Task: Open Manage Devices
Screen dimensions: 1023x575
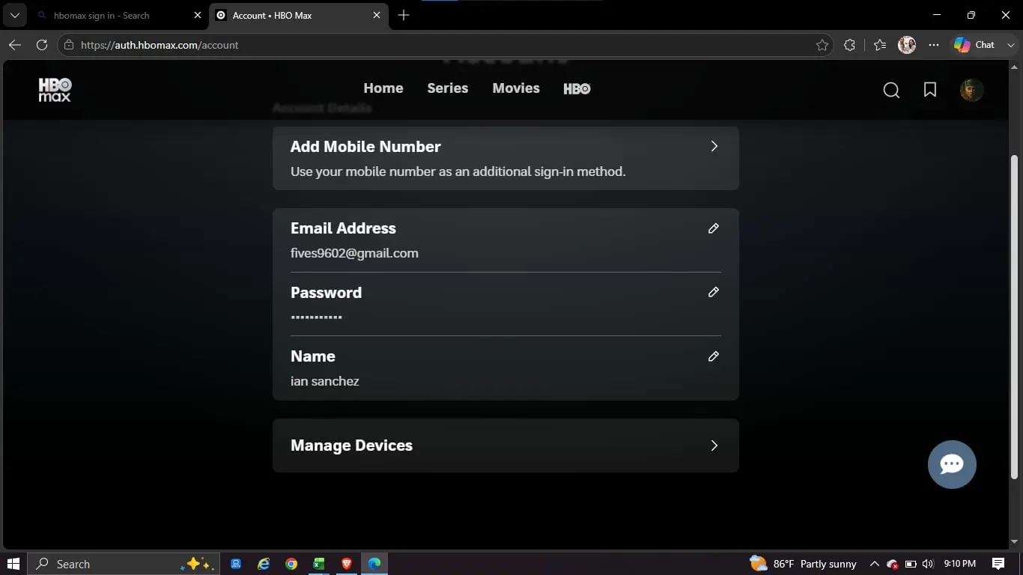Action: click(x=506, y=445)
